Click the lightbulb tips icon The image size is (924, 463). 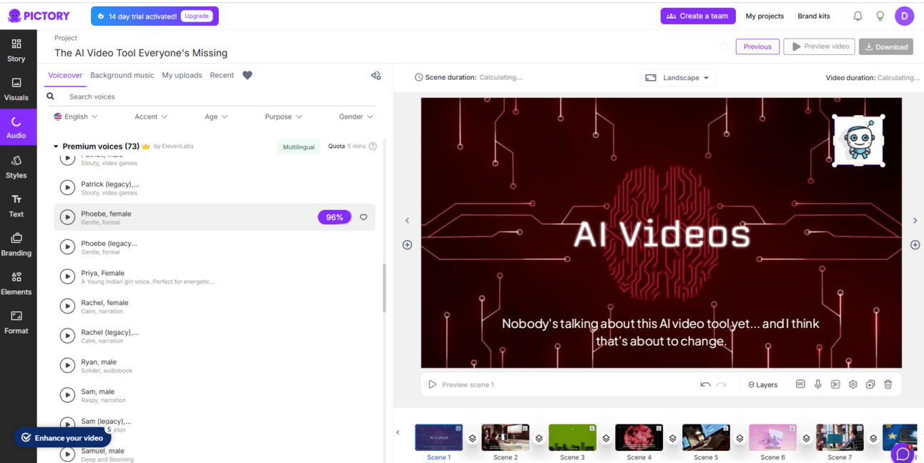[x=880, y=16]
